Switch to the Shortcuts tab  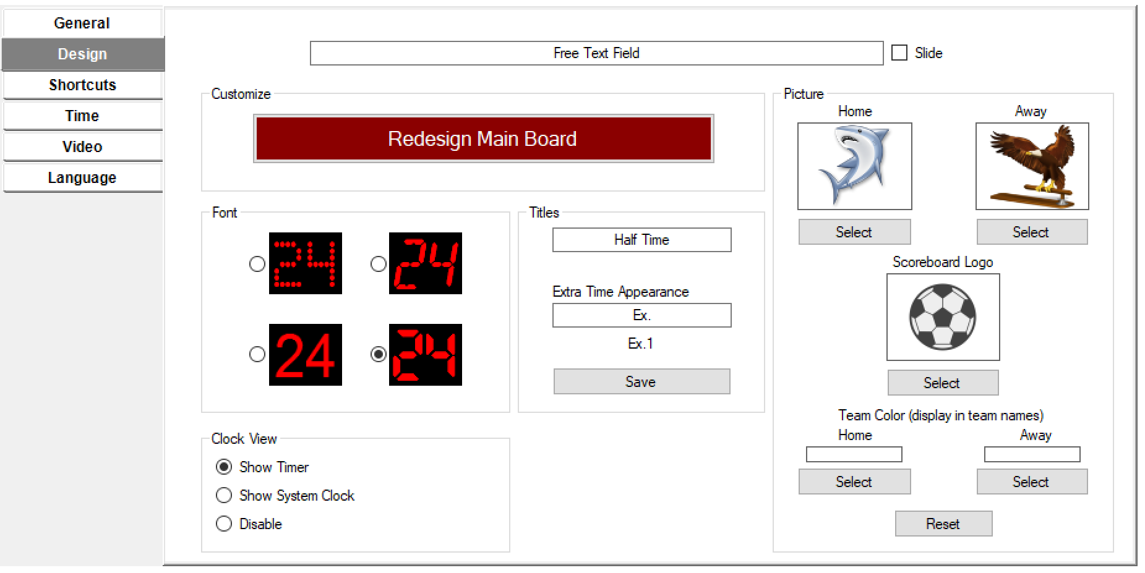[82, 85]
